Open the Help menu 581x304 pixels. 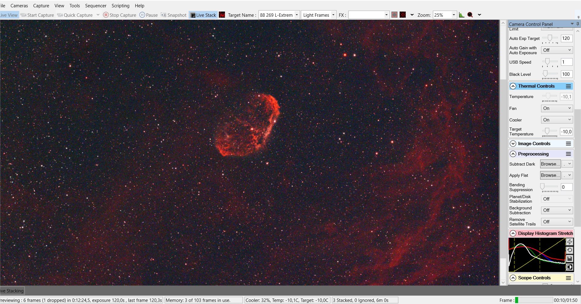(140, 6)
